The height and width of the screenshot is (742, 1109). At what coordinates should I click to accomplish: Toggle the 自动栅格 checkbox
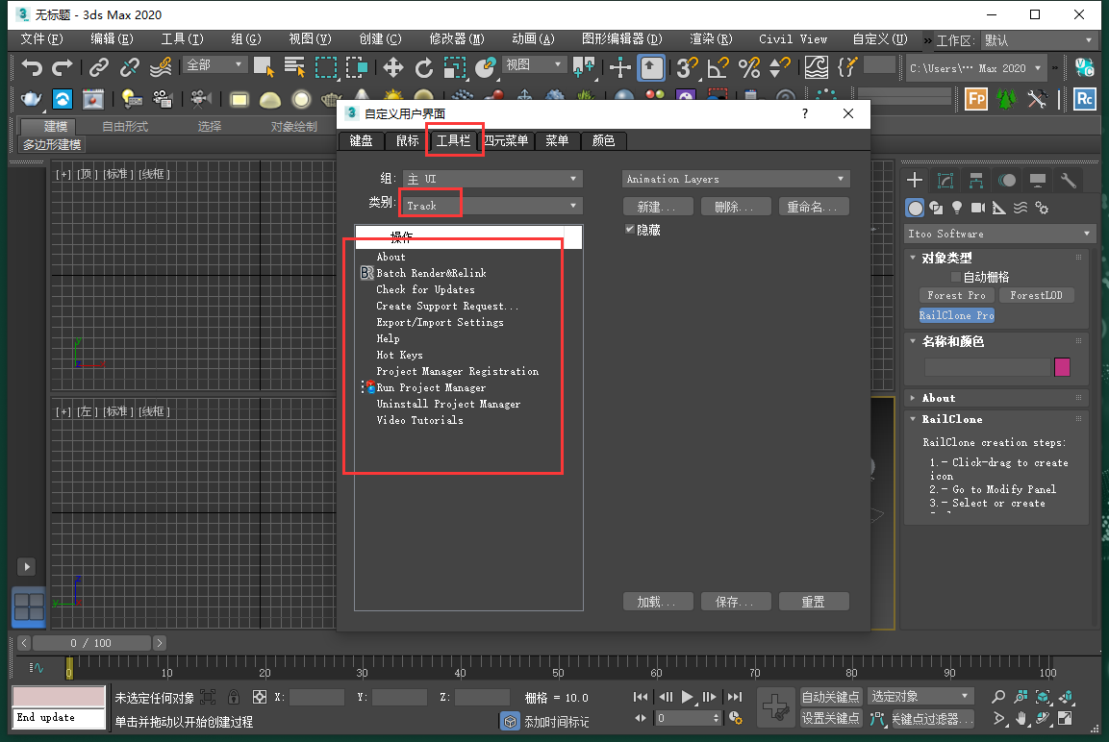pyautogui.click(x=955, y=276)
